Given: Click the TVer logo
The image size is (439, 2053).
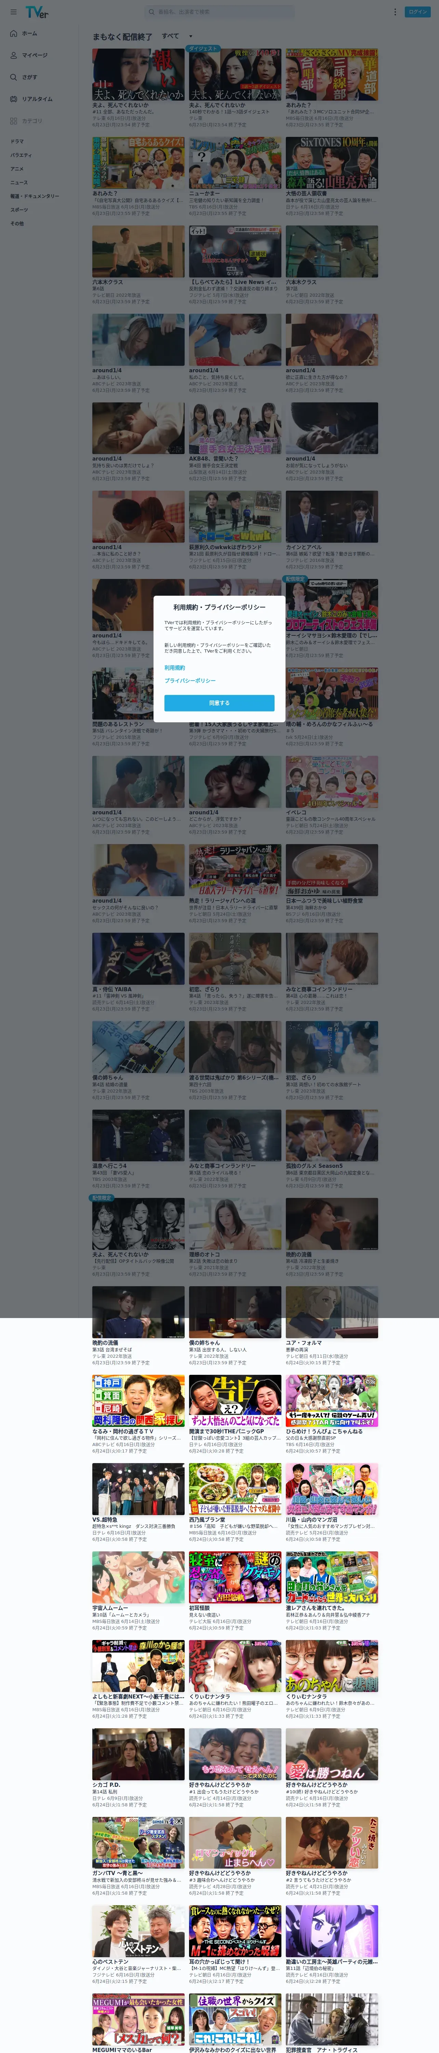Looking at the screenshot, I should coord(37,12).
